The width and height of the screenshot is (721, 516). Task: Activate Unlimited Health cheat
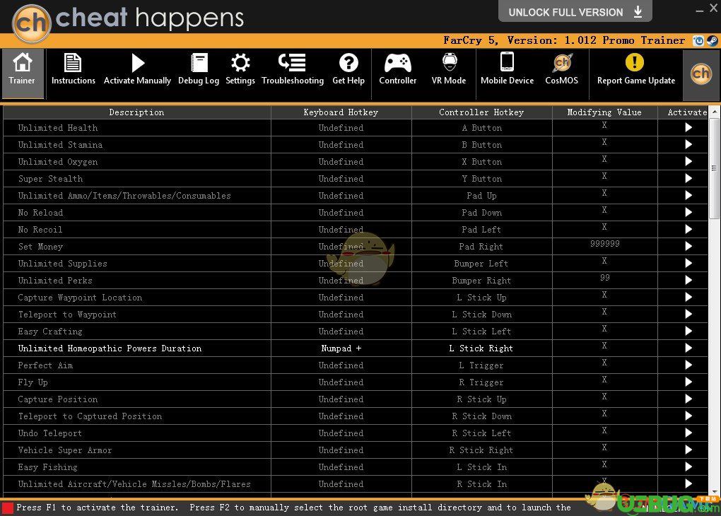coord(688,127)
